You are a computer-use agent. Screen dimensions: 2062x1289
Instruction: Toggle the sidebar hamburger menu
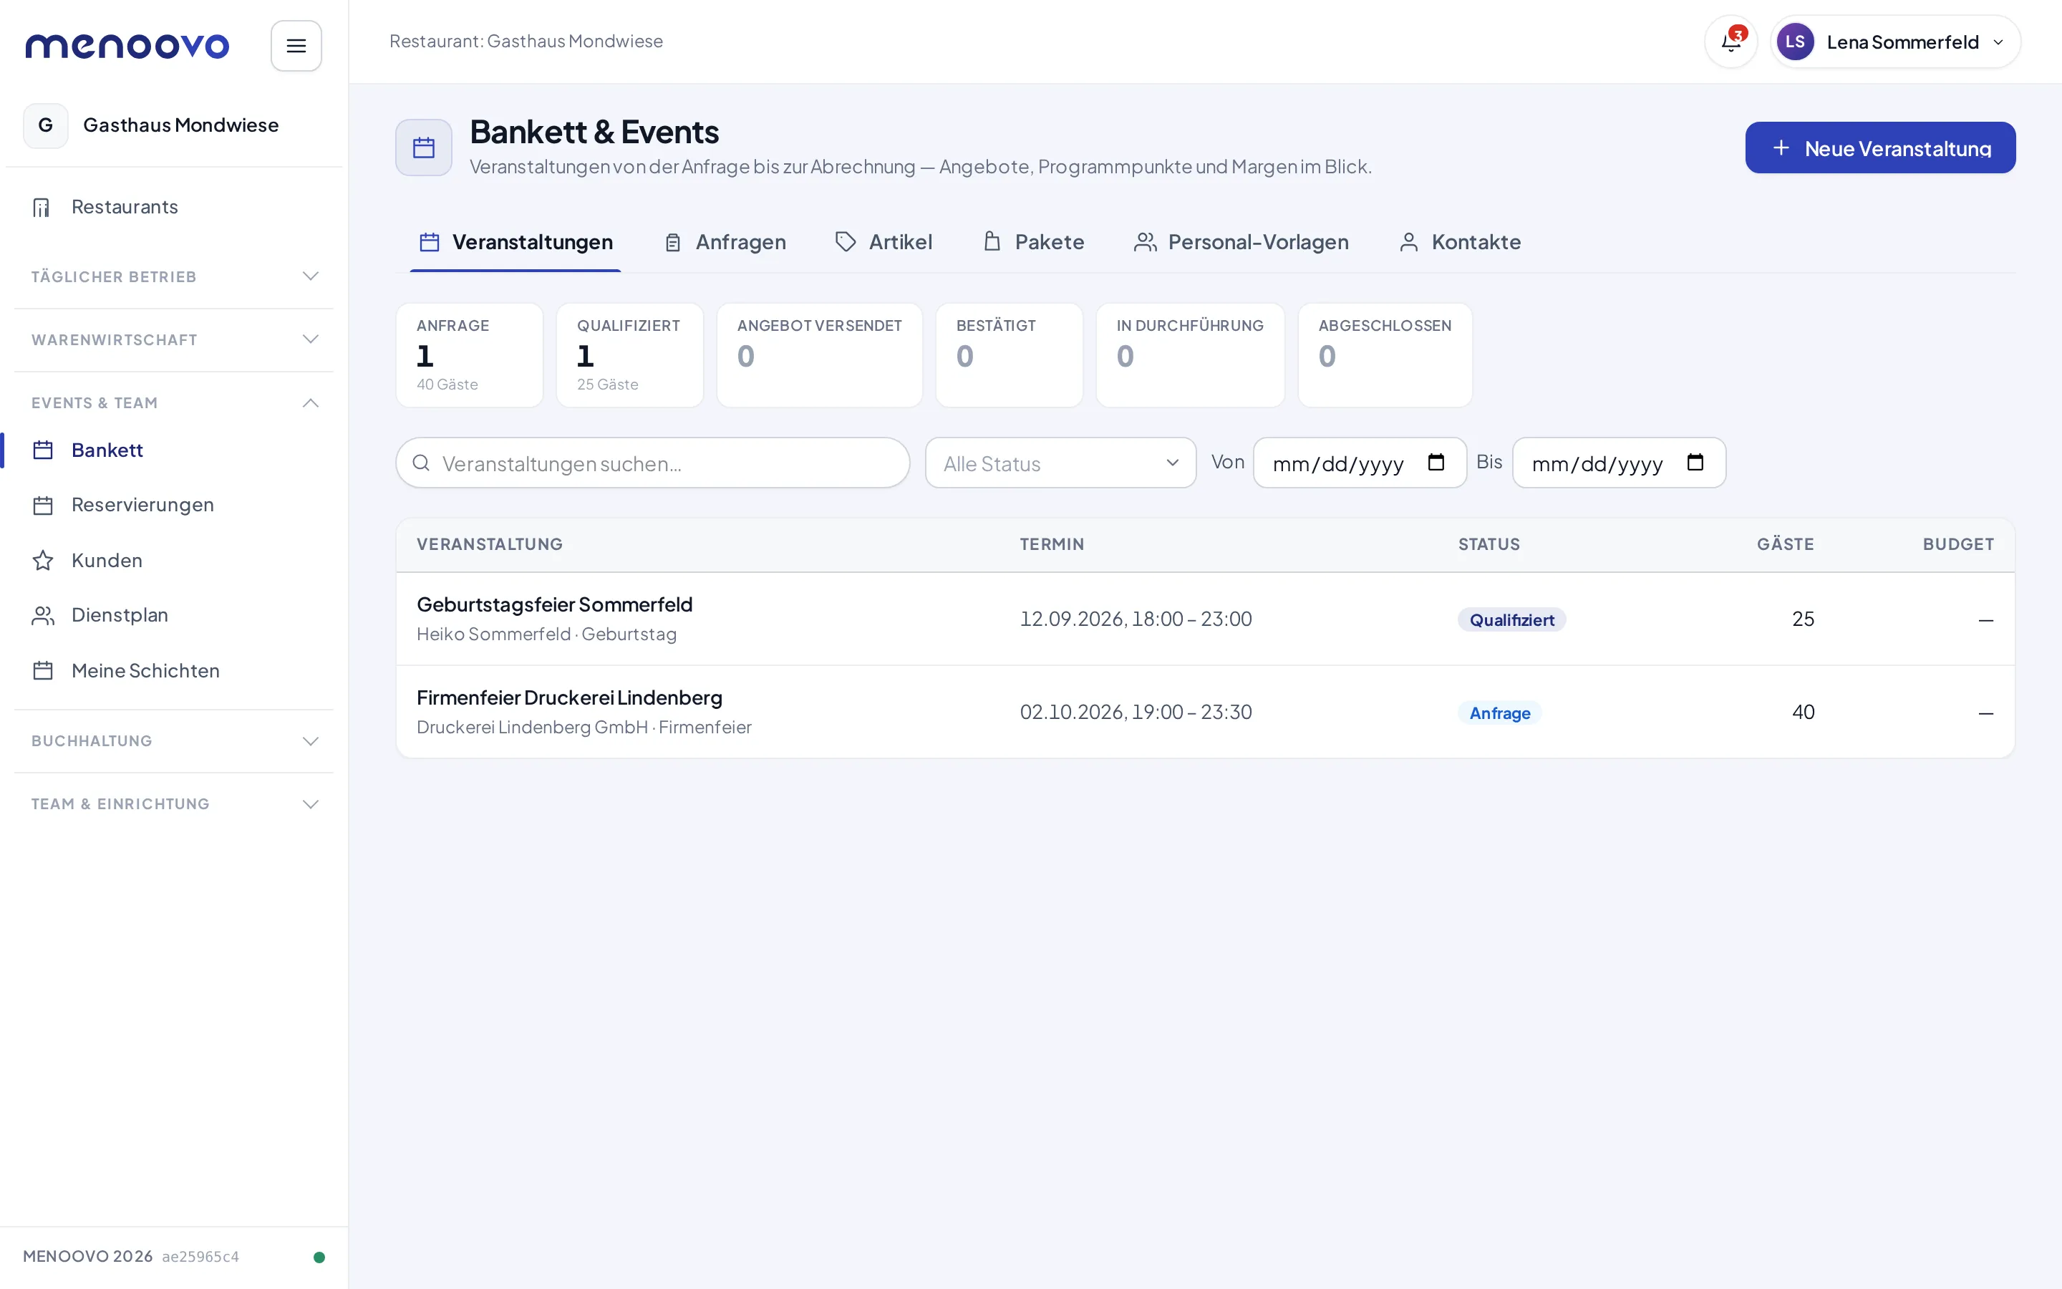pos(296,46)
